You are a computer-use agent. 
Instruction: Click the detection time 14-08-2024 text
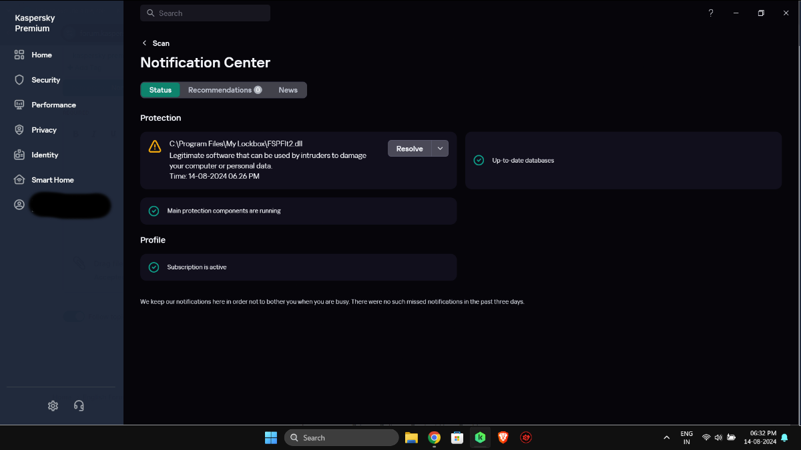[214, 177]
